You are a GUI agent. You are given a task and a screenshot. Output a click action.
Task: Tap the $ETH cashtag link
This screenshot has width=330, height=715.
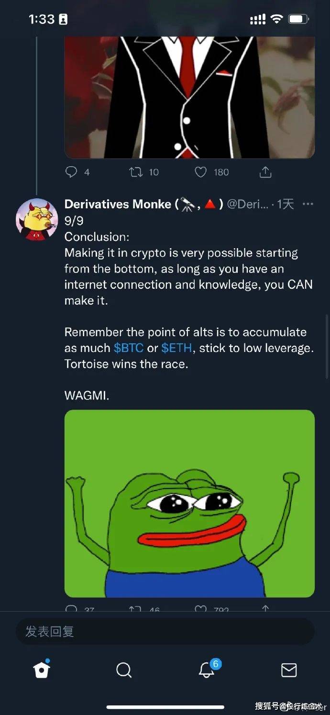click(x=176, y=348)
